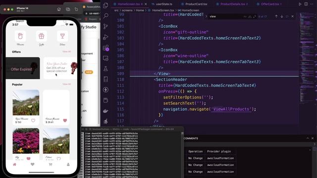Click 'ViewAllProducts' string on line 115
Screen dimensions: 317x178
click(x=231, y=109)
